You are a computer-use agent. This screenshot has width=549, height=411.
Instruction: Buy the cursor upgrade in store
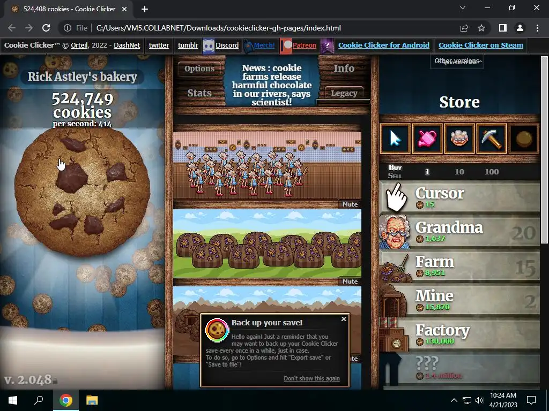point(395,139)
